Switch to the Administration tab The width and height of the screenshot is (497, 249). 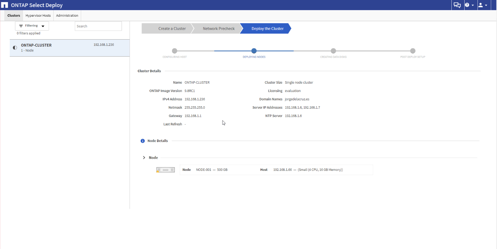(67, 16)
